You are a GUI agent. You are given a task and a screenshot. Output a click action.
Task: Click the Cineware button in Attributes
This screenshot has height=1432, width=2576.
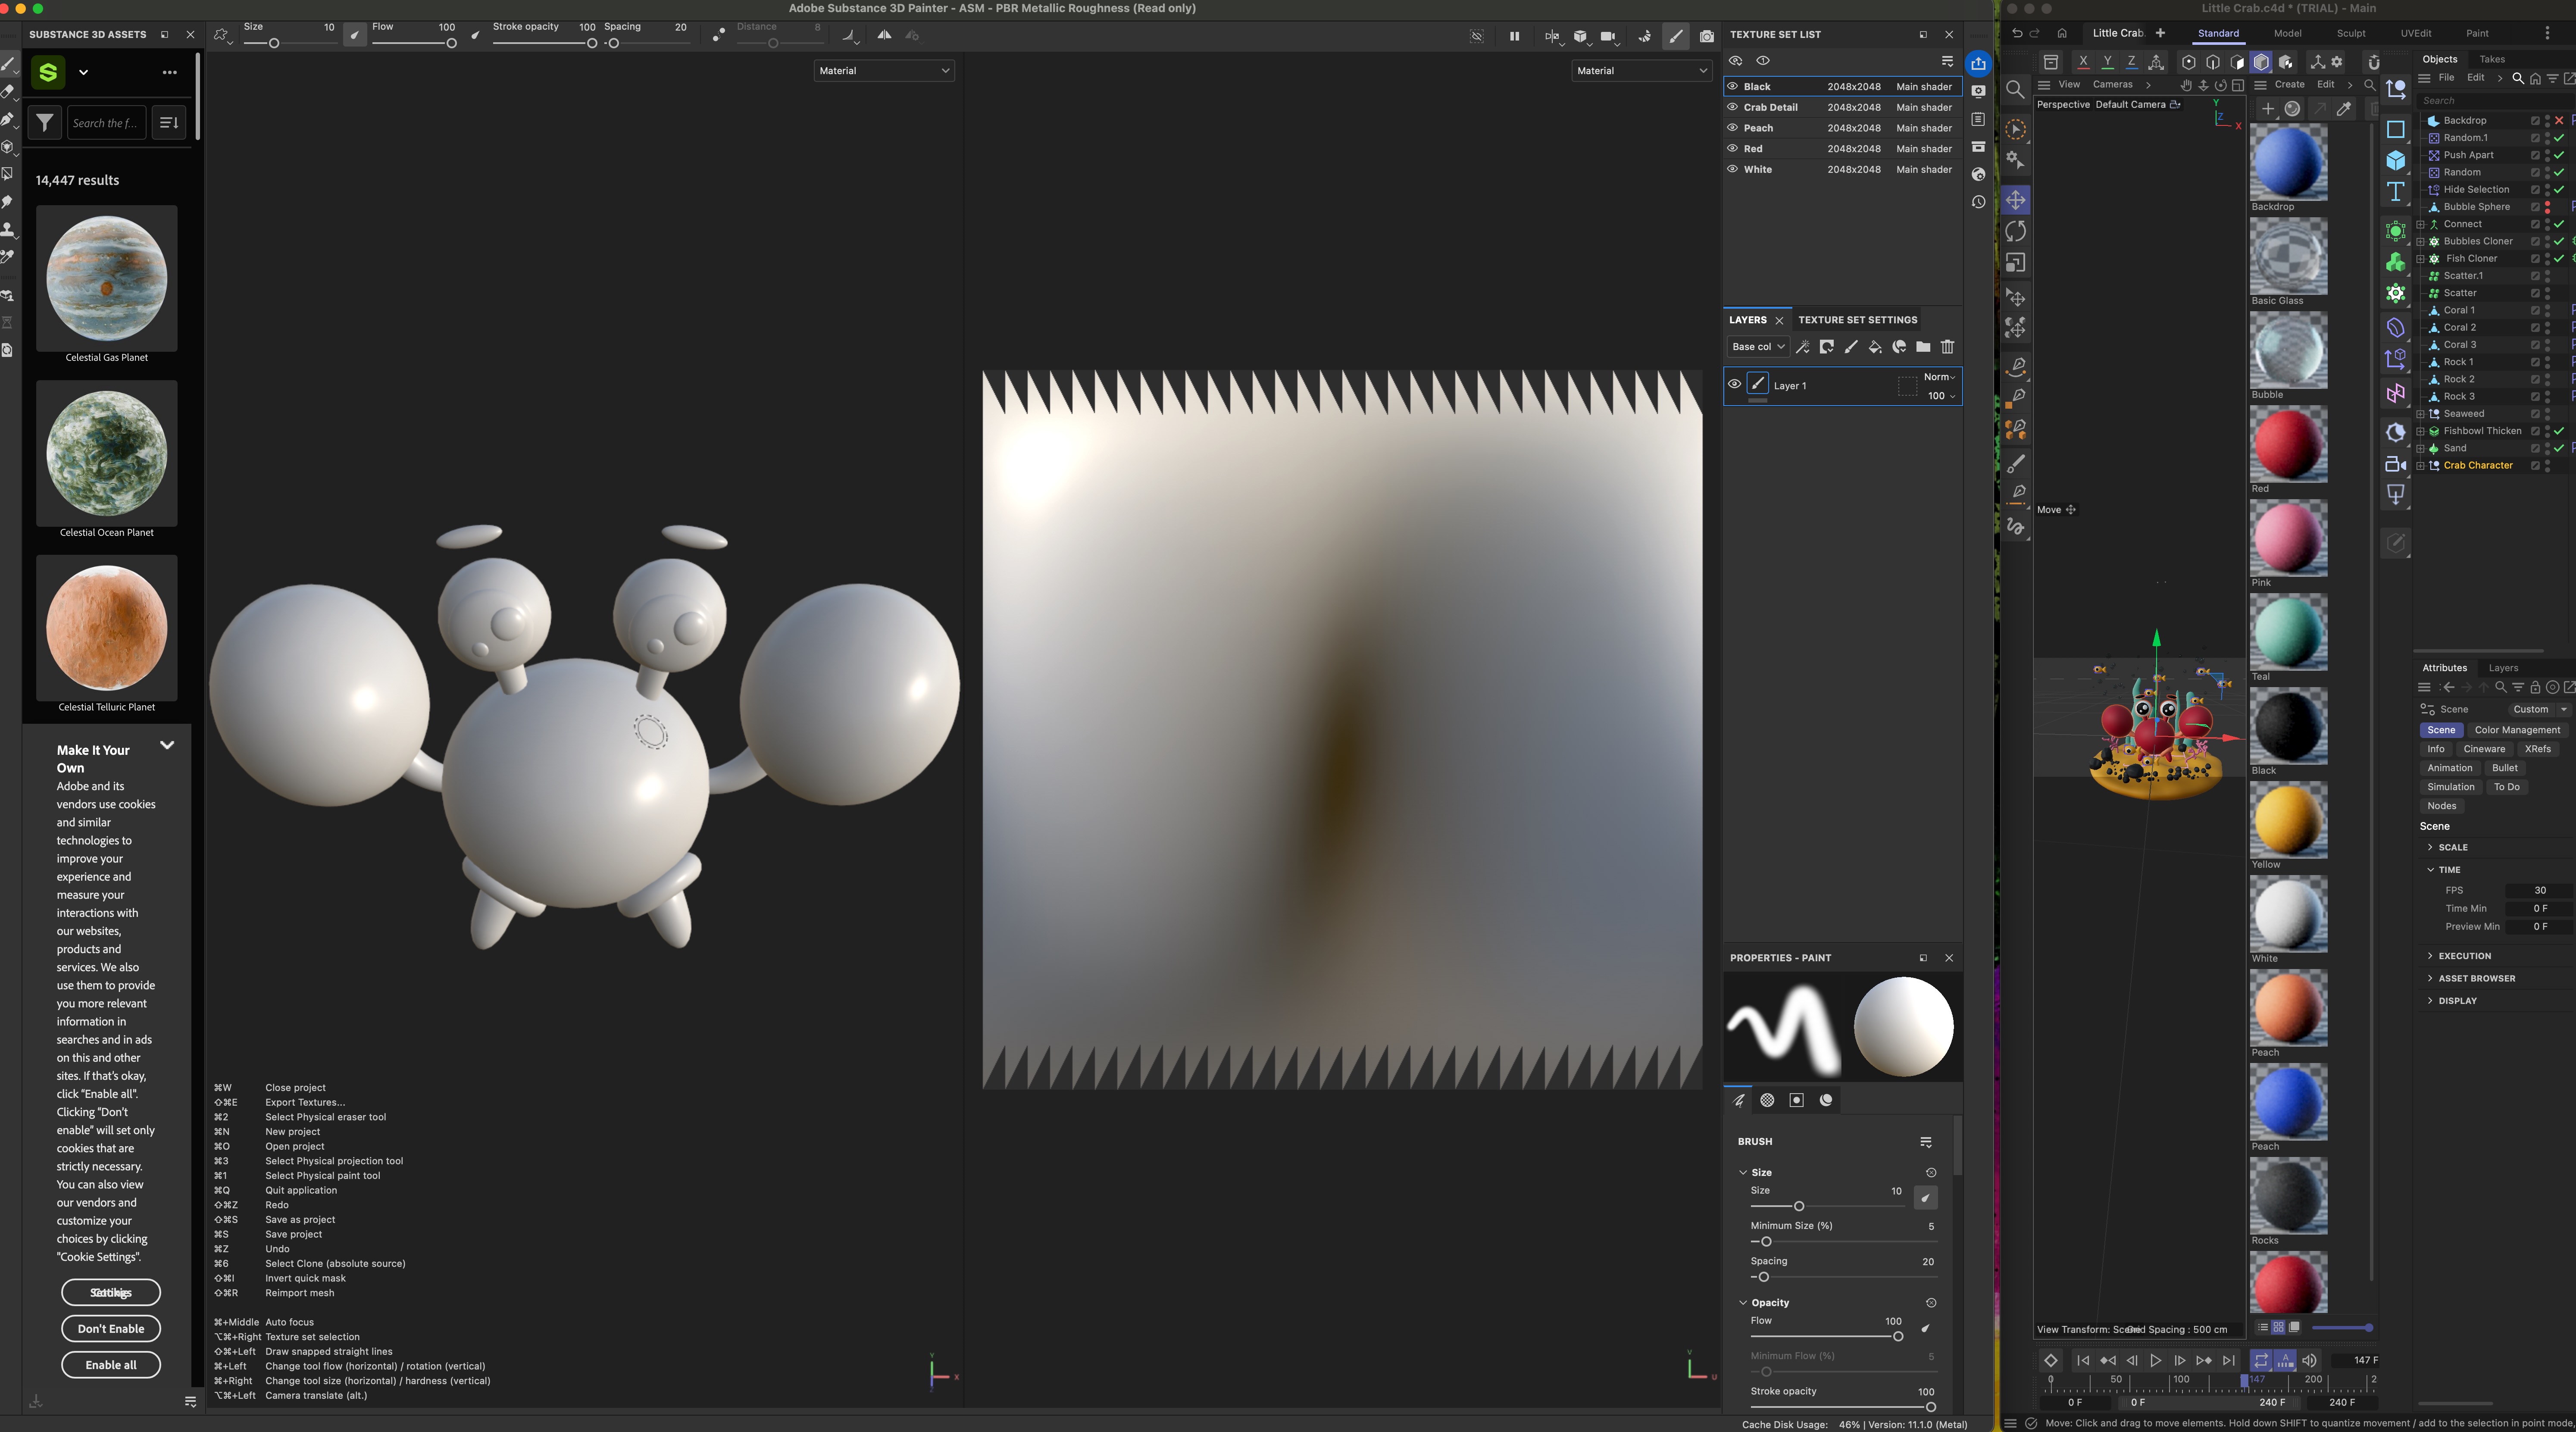[x=2484, y=749]
